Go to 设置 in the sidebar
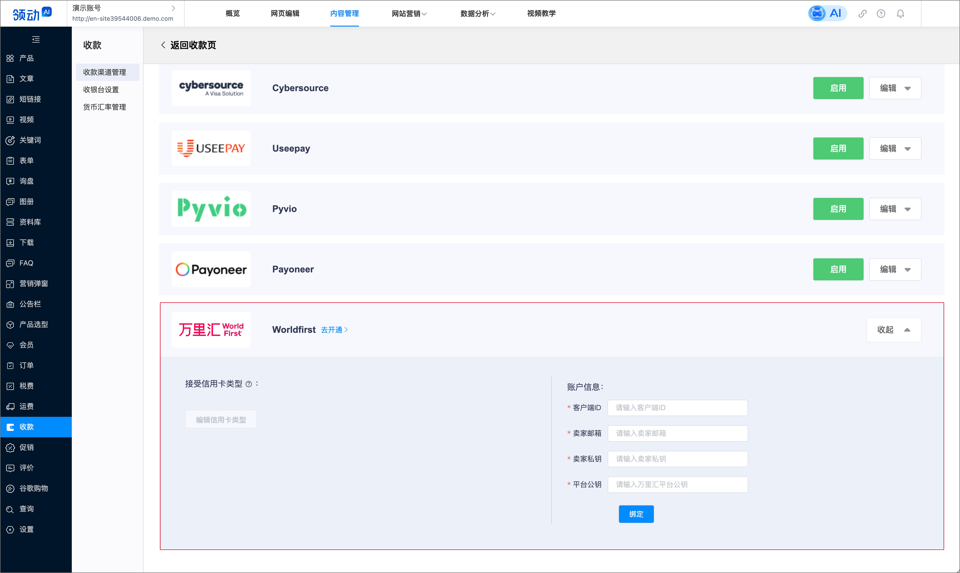The height and width of the screenshot is (573, 960). point(26,529)
